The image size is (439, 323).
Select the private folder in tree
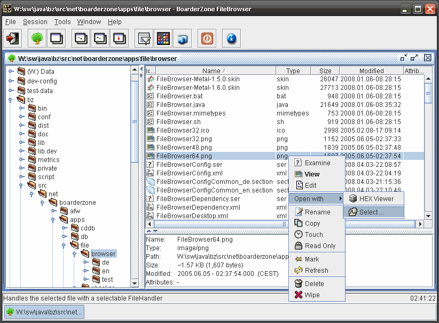coord(48,168)
